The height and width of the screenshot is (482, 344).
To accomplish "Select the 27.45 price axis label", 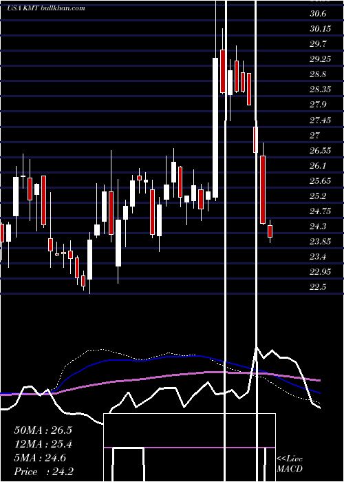I will [x=321, y=120].
